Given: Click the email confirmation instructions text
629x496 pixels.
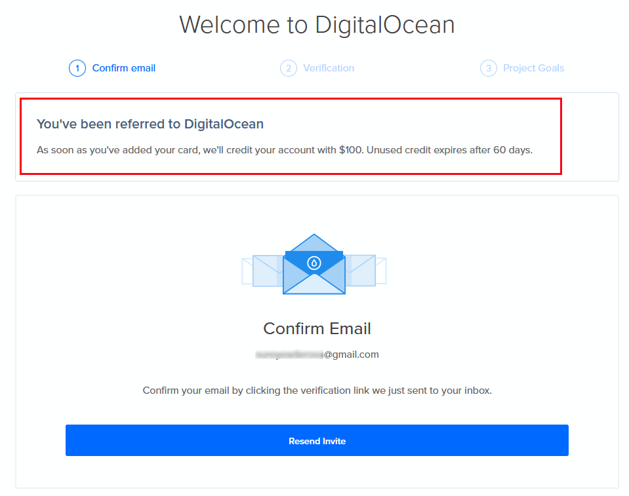Looking at the screenshot, I should point(317,390).
